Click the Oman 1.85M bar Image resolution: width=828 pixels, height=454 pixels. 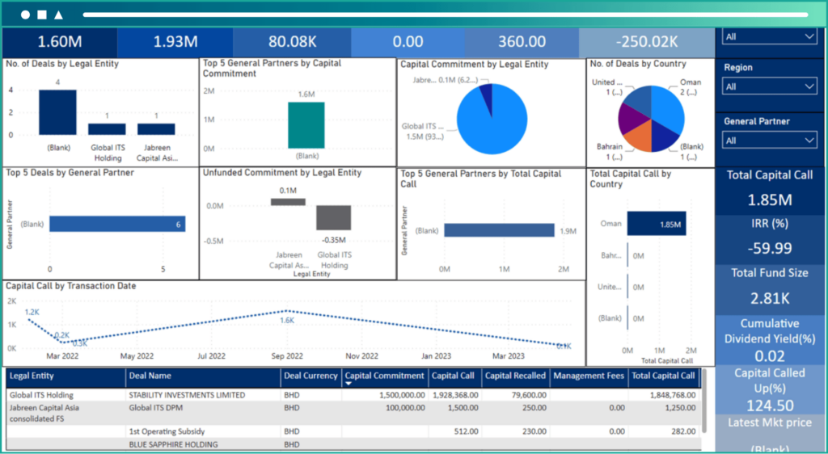click(x=656, y=224)
